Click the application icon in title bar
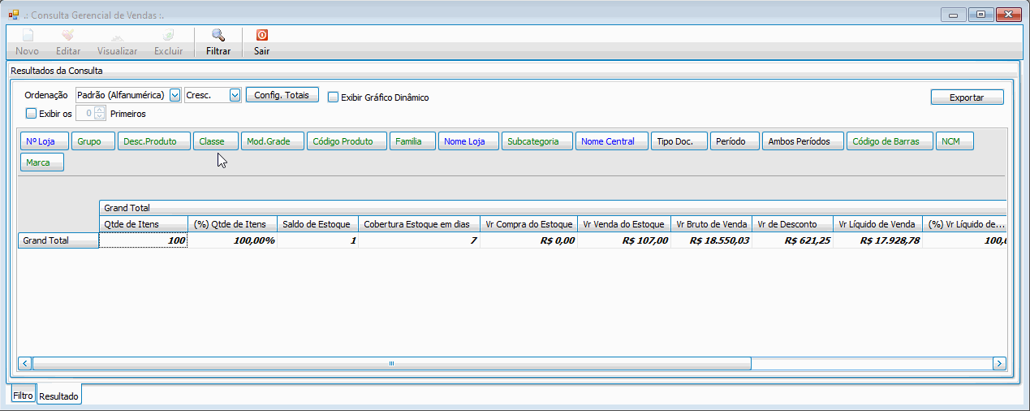1030x411 pixels. click(x=14, y=14)
